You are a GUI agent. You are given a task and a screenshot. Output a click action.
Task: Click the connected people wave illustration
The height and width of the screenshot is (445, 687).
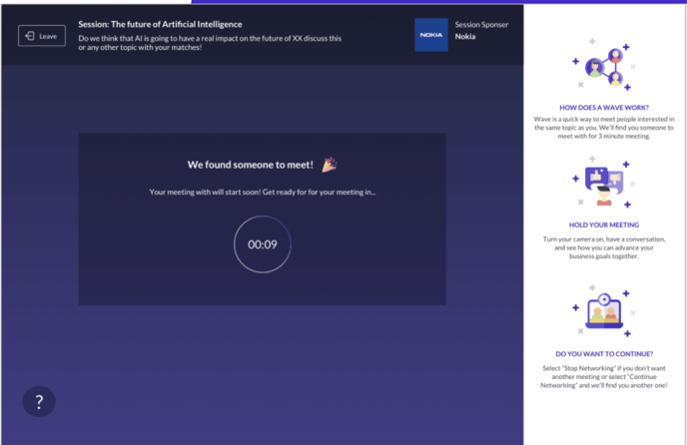click(604, 65)
